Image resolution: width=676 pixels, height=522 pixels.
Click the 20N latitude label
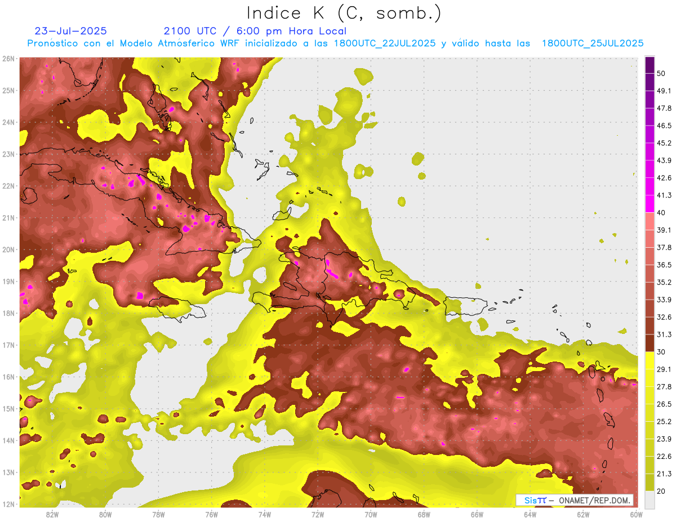pyautogui.click(x=8, y=249)
